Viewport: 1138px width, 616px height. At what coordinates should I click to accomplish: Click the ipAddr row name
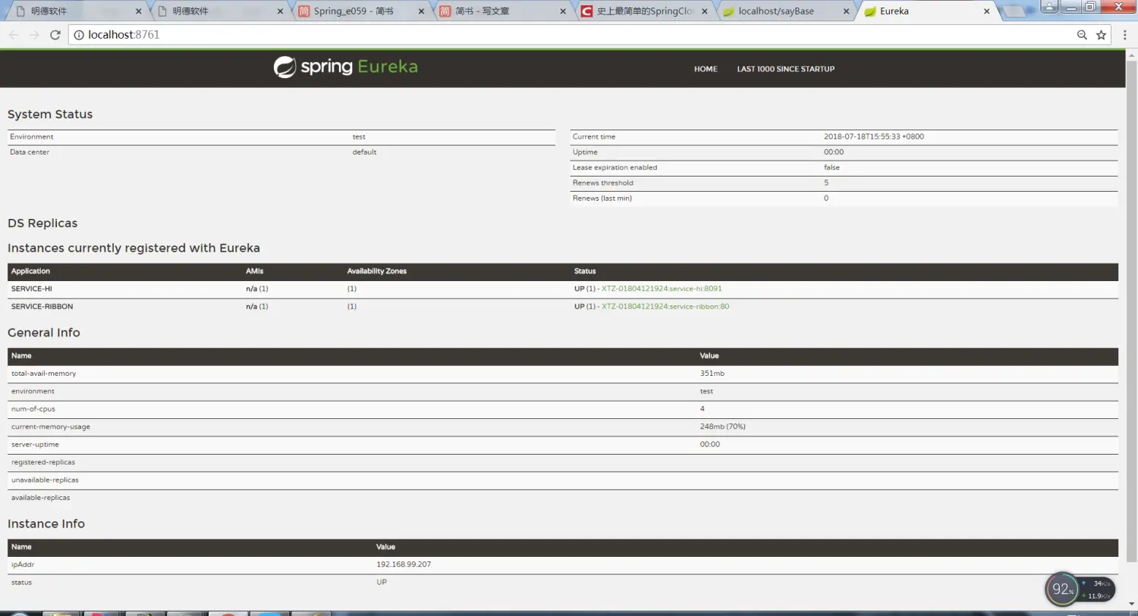pyautogui.click(x=23, y=564)
